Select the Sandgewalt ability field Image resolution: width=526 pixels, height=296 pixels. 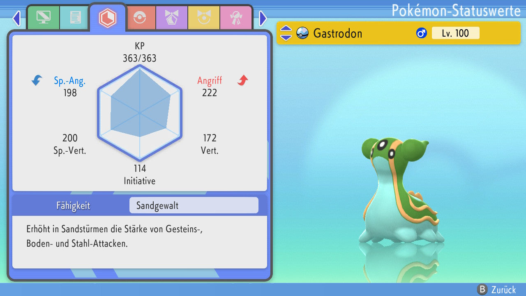pyautogui.click(x=194, y=205)
